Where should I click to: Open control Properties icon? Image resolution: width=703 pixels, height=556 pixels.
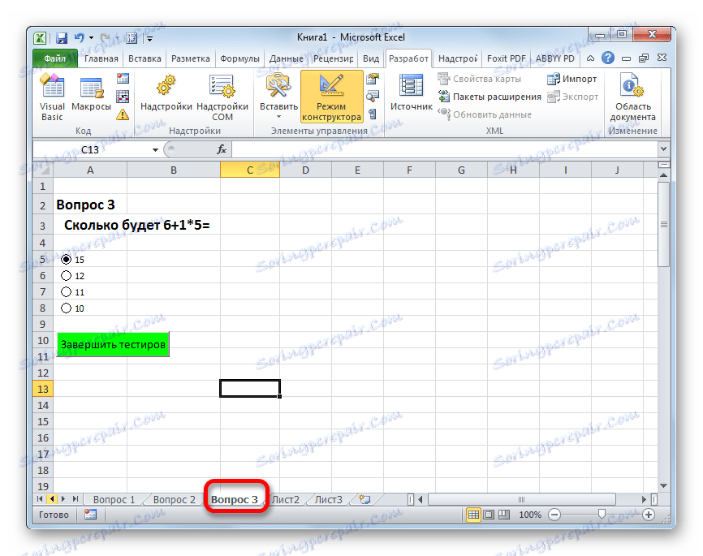pos(373,79)
